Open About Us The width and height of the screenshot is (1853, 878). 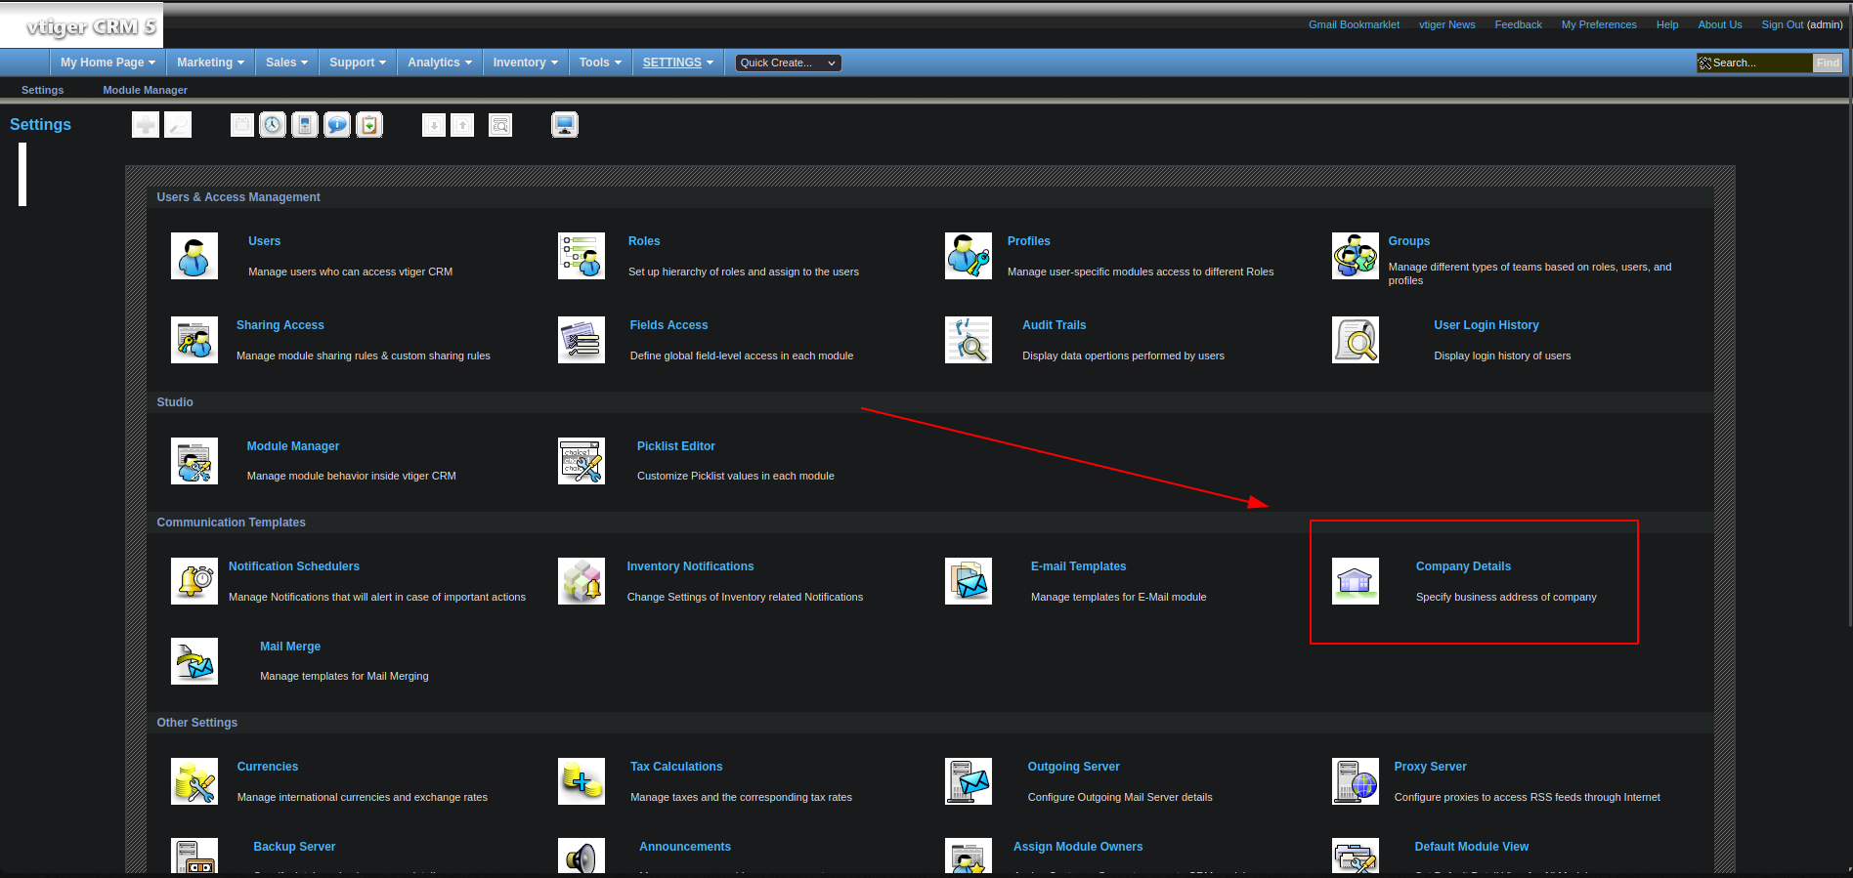point(1719,24)
